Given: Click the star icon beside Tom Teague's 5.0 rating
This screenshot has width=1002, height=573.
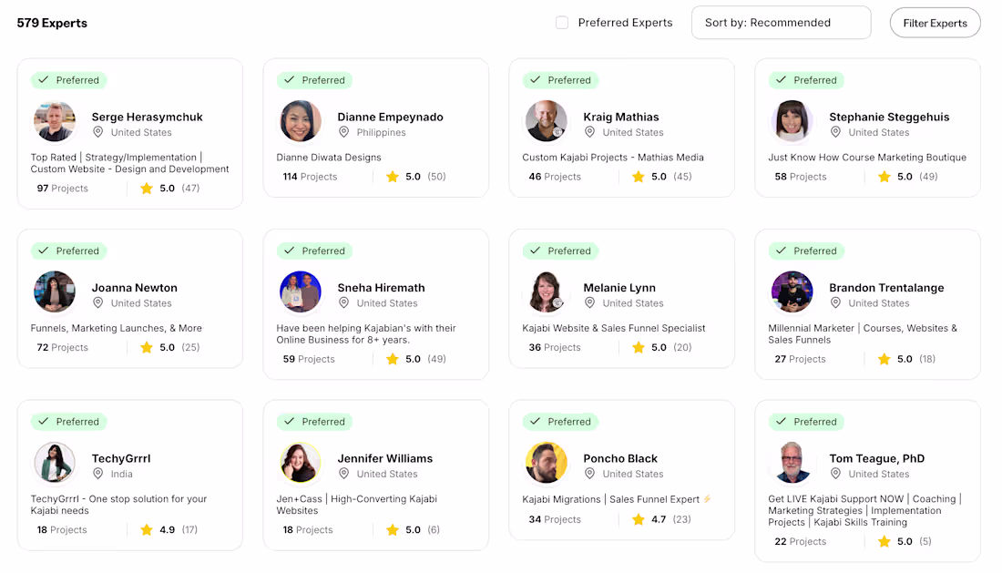Looking at the screenshot, I should pyautogui.click(x=883, y=540).
